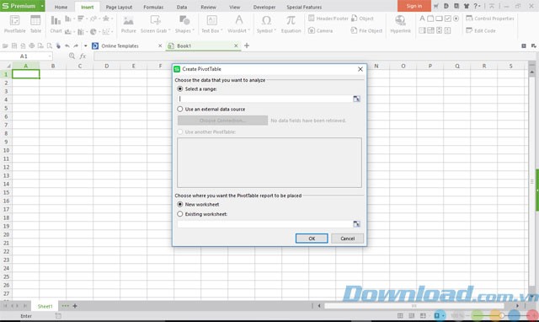Insert a Hyperlink
Viewport: 539px width, 322px height.
401,24
